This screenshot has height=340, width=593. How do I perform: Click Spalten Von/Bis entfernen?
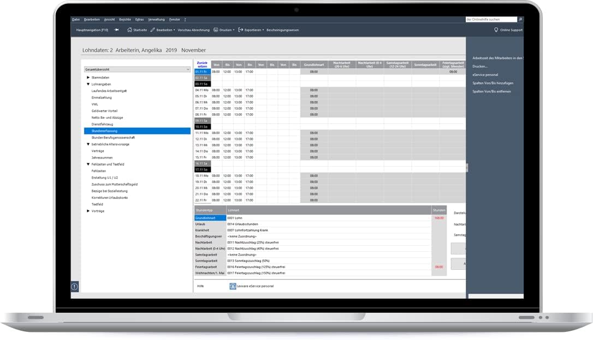coord(491,92)
